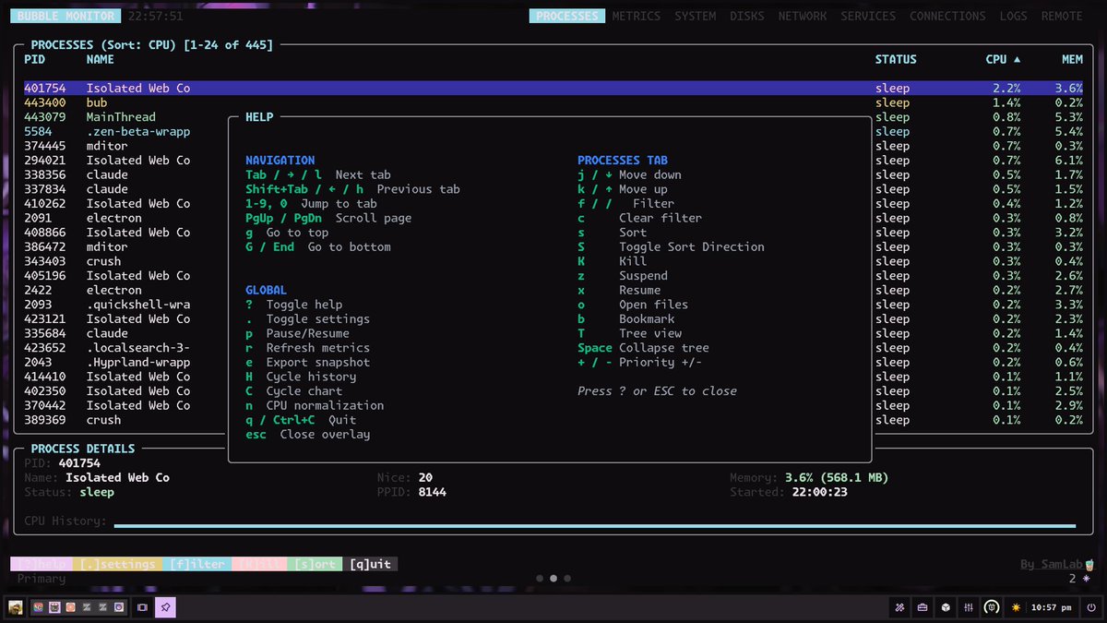Switch to the REMOTE tab
The image size is (1107, 623).
click(1062, 16)
